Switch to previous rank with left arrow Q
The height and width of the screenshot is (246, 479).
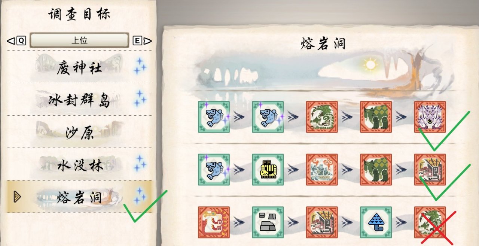pos(17,41)
